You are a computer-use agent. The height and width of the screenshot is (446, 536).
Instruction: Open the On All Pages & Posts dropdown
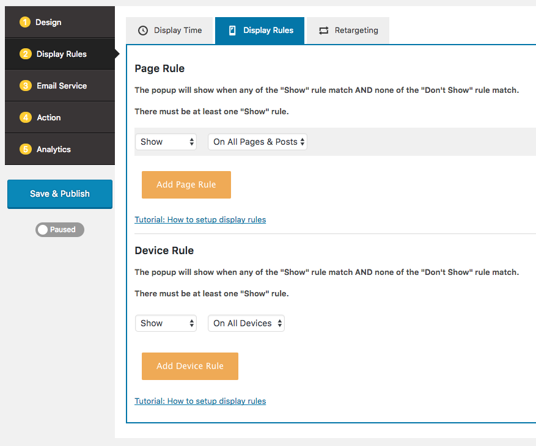coord(257,142)
